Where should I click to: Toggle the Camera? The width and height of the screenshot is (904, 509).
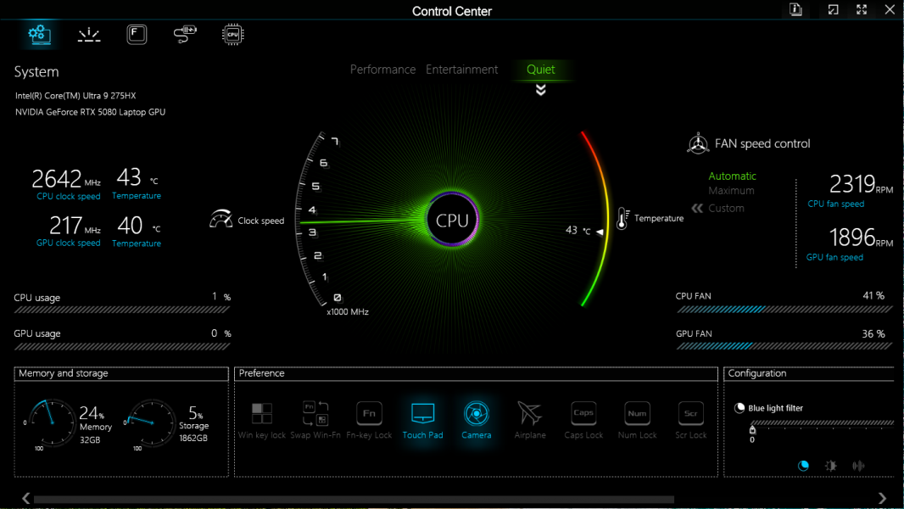477,421
